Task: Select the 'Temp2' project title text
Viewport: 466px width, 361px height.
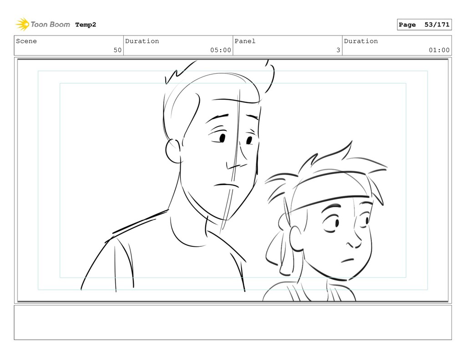Action: click(86, 25)
